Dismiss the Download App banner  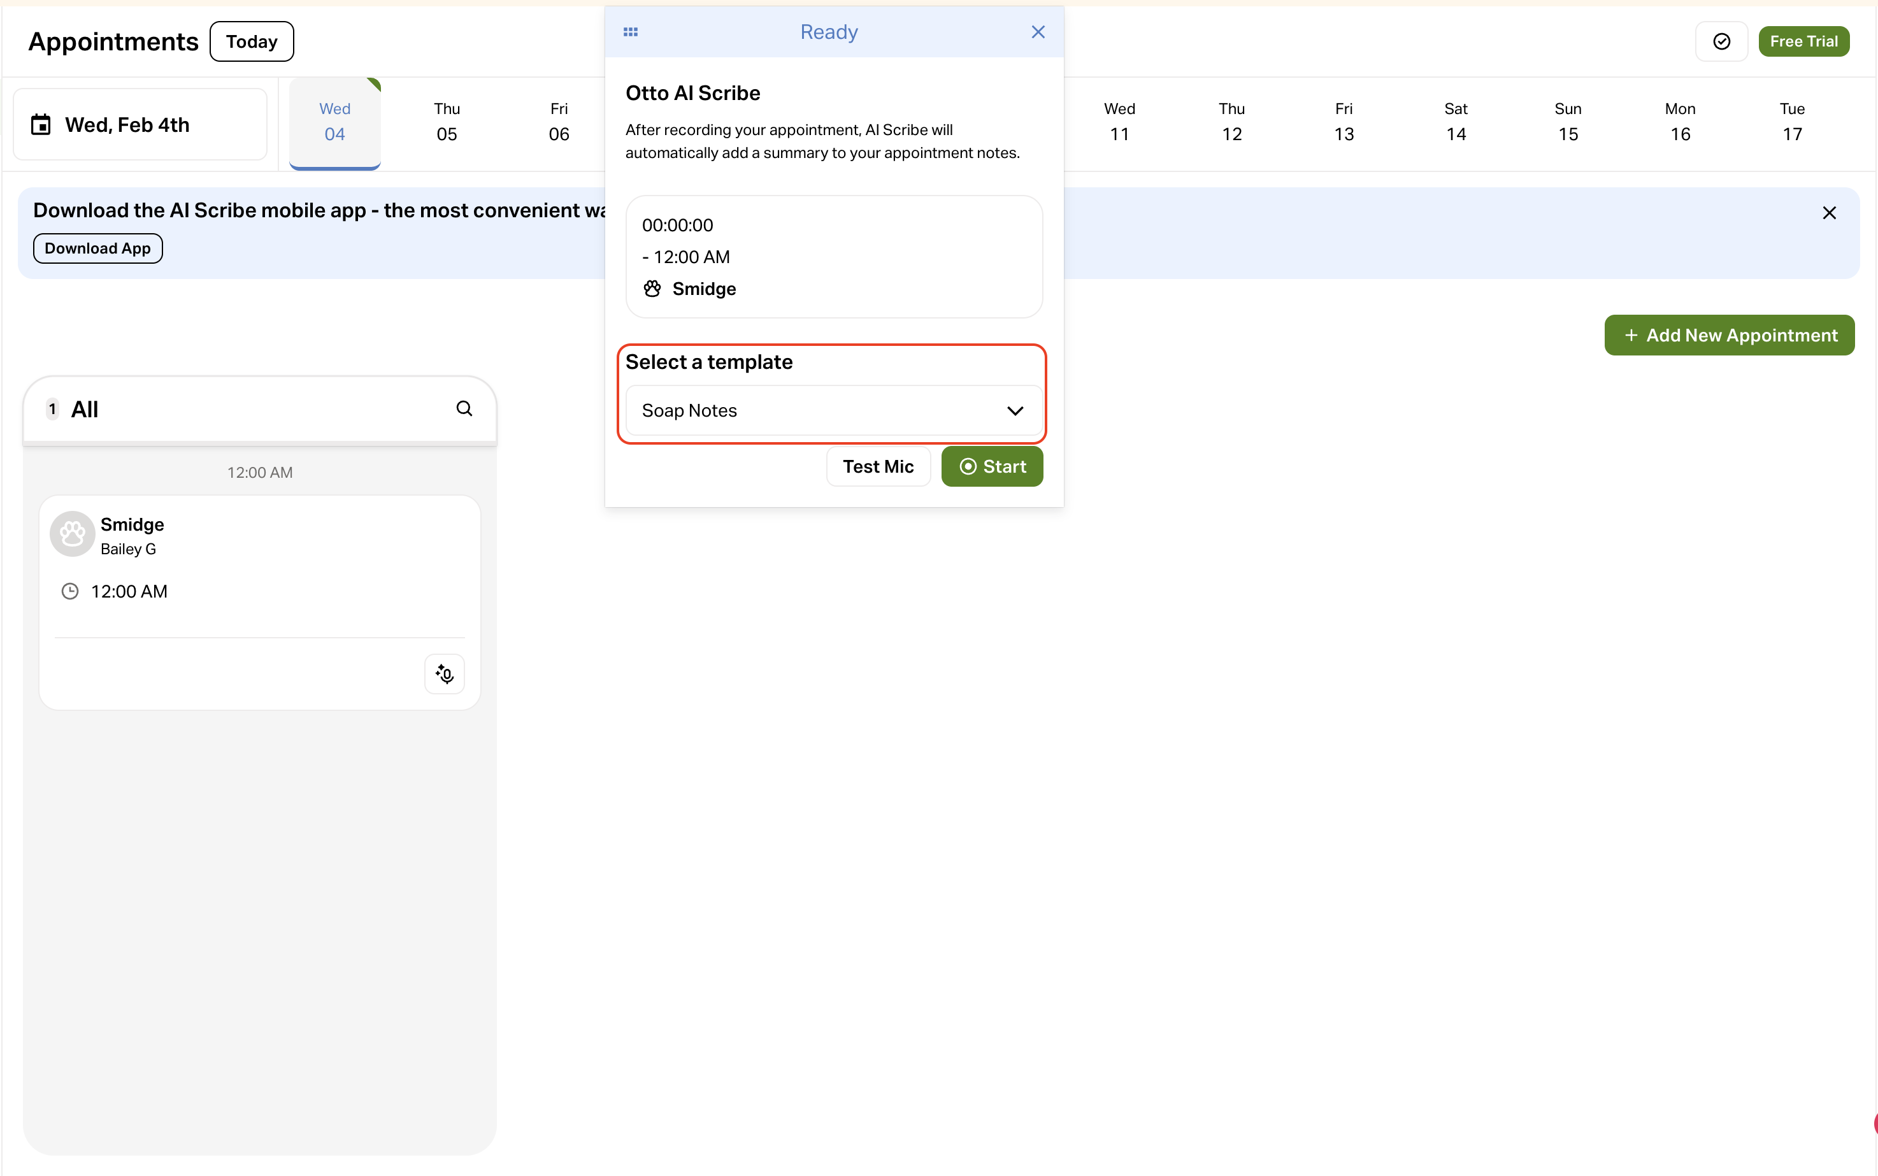pyautogui.click(x=1828, y=213)
